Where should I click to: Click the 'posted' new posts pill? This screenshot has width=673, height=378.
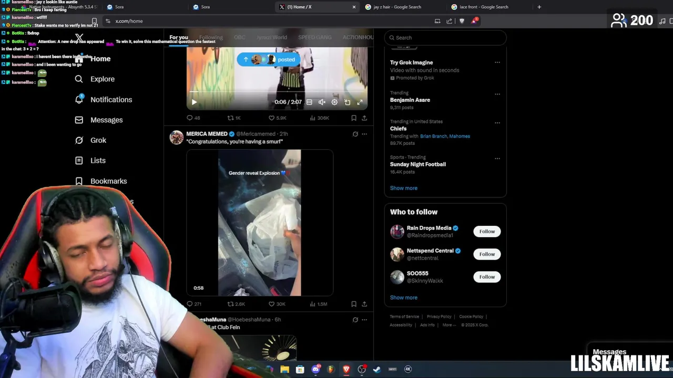(269, 59)
